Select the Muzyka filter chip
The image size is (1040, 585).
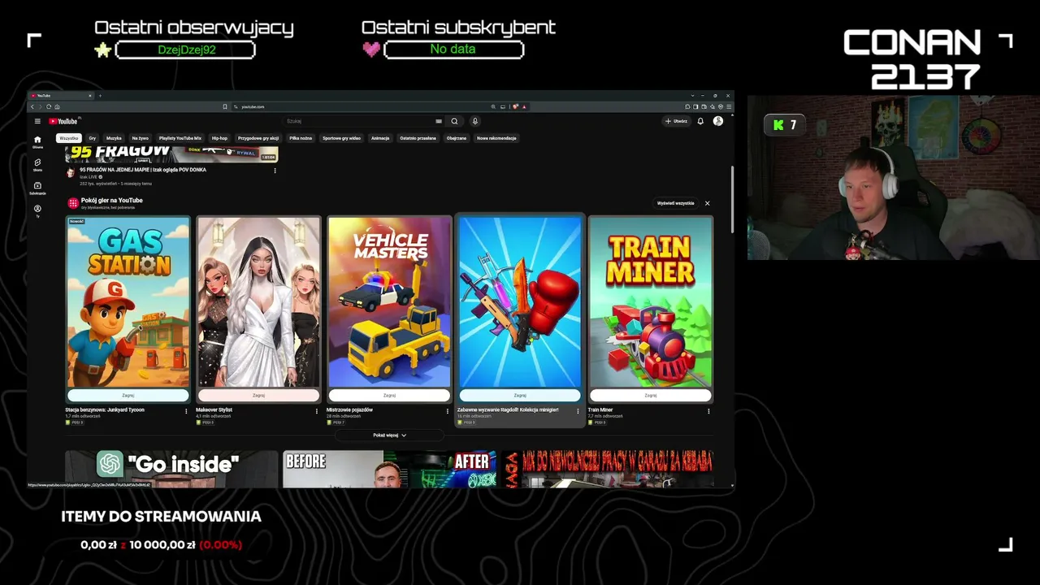point(114,138)
